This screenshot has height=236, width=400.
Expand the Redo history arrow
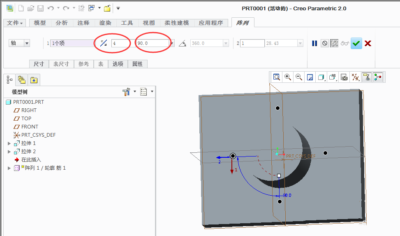click(74, 8)
